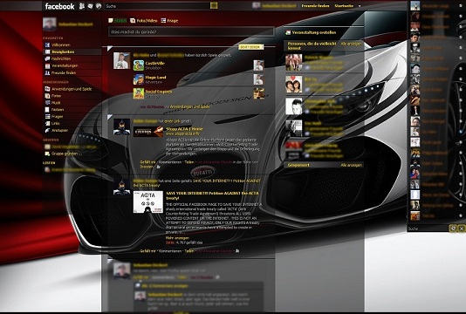
Task: Click the Facebook logo
Action: tap(59, 6)
